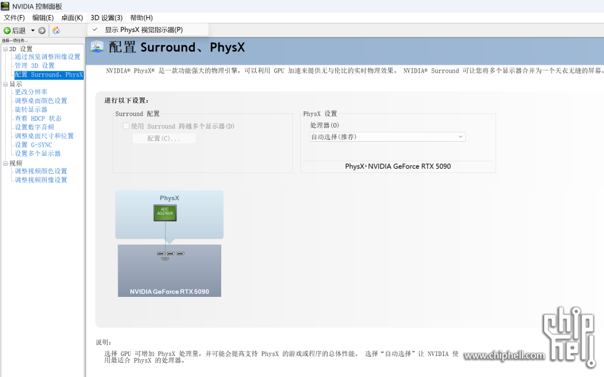
Task: Open 通过预览调整图像设置 page
Action: (47, 57)
